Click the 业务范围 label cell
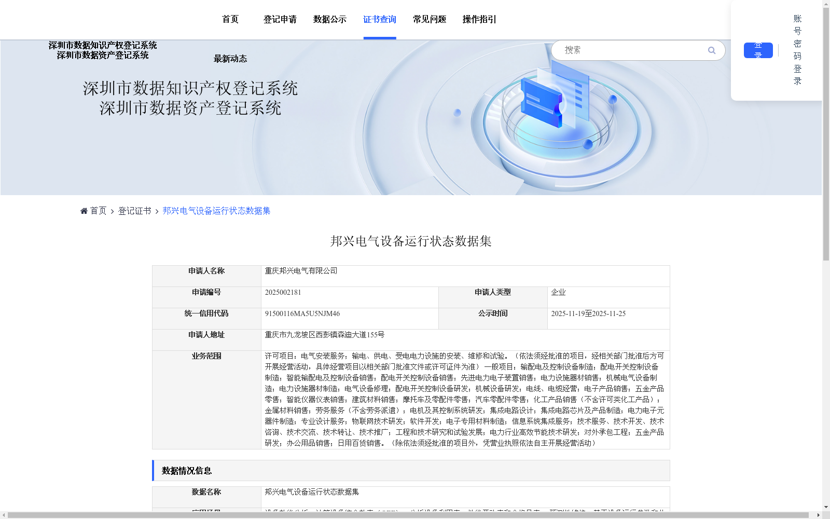The width and height of the screenshot is (830, 519). coord(206,400)
